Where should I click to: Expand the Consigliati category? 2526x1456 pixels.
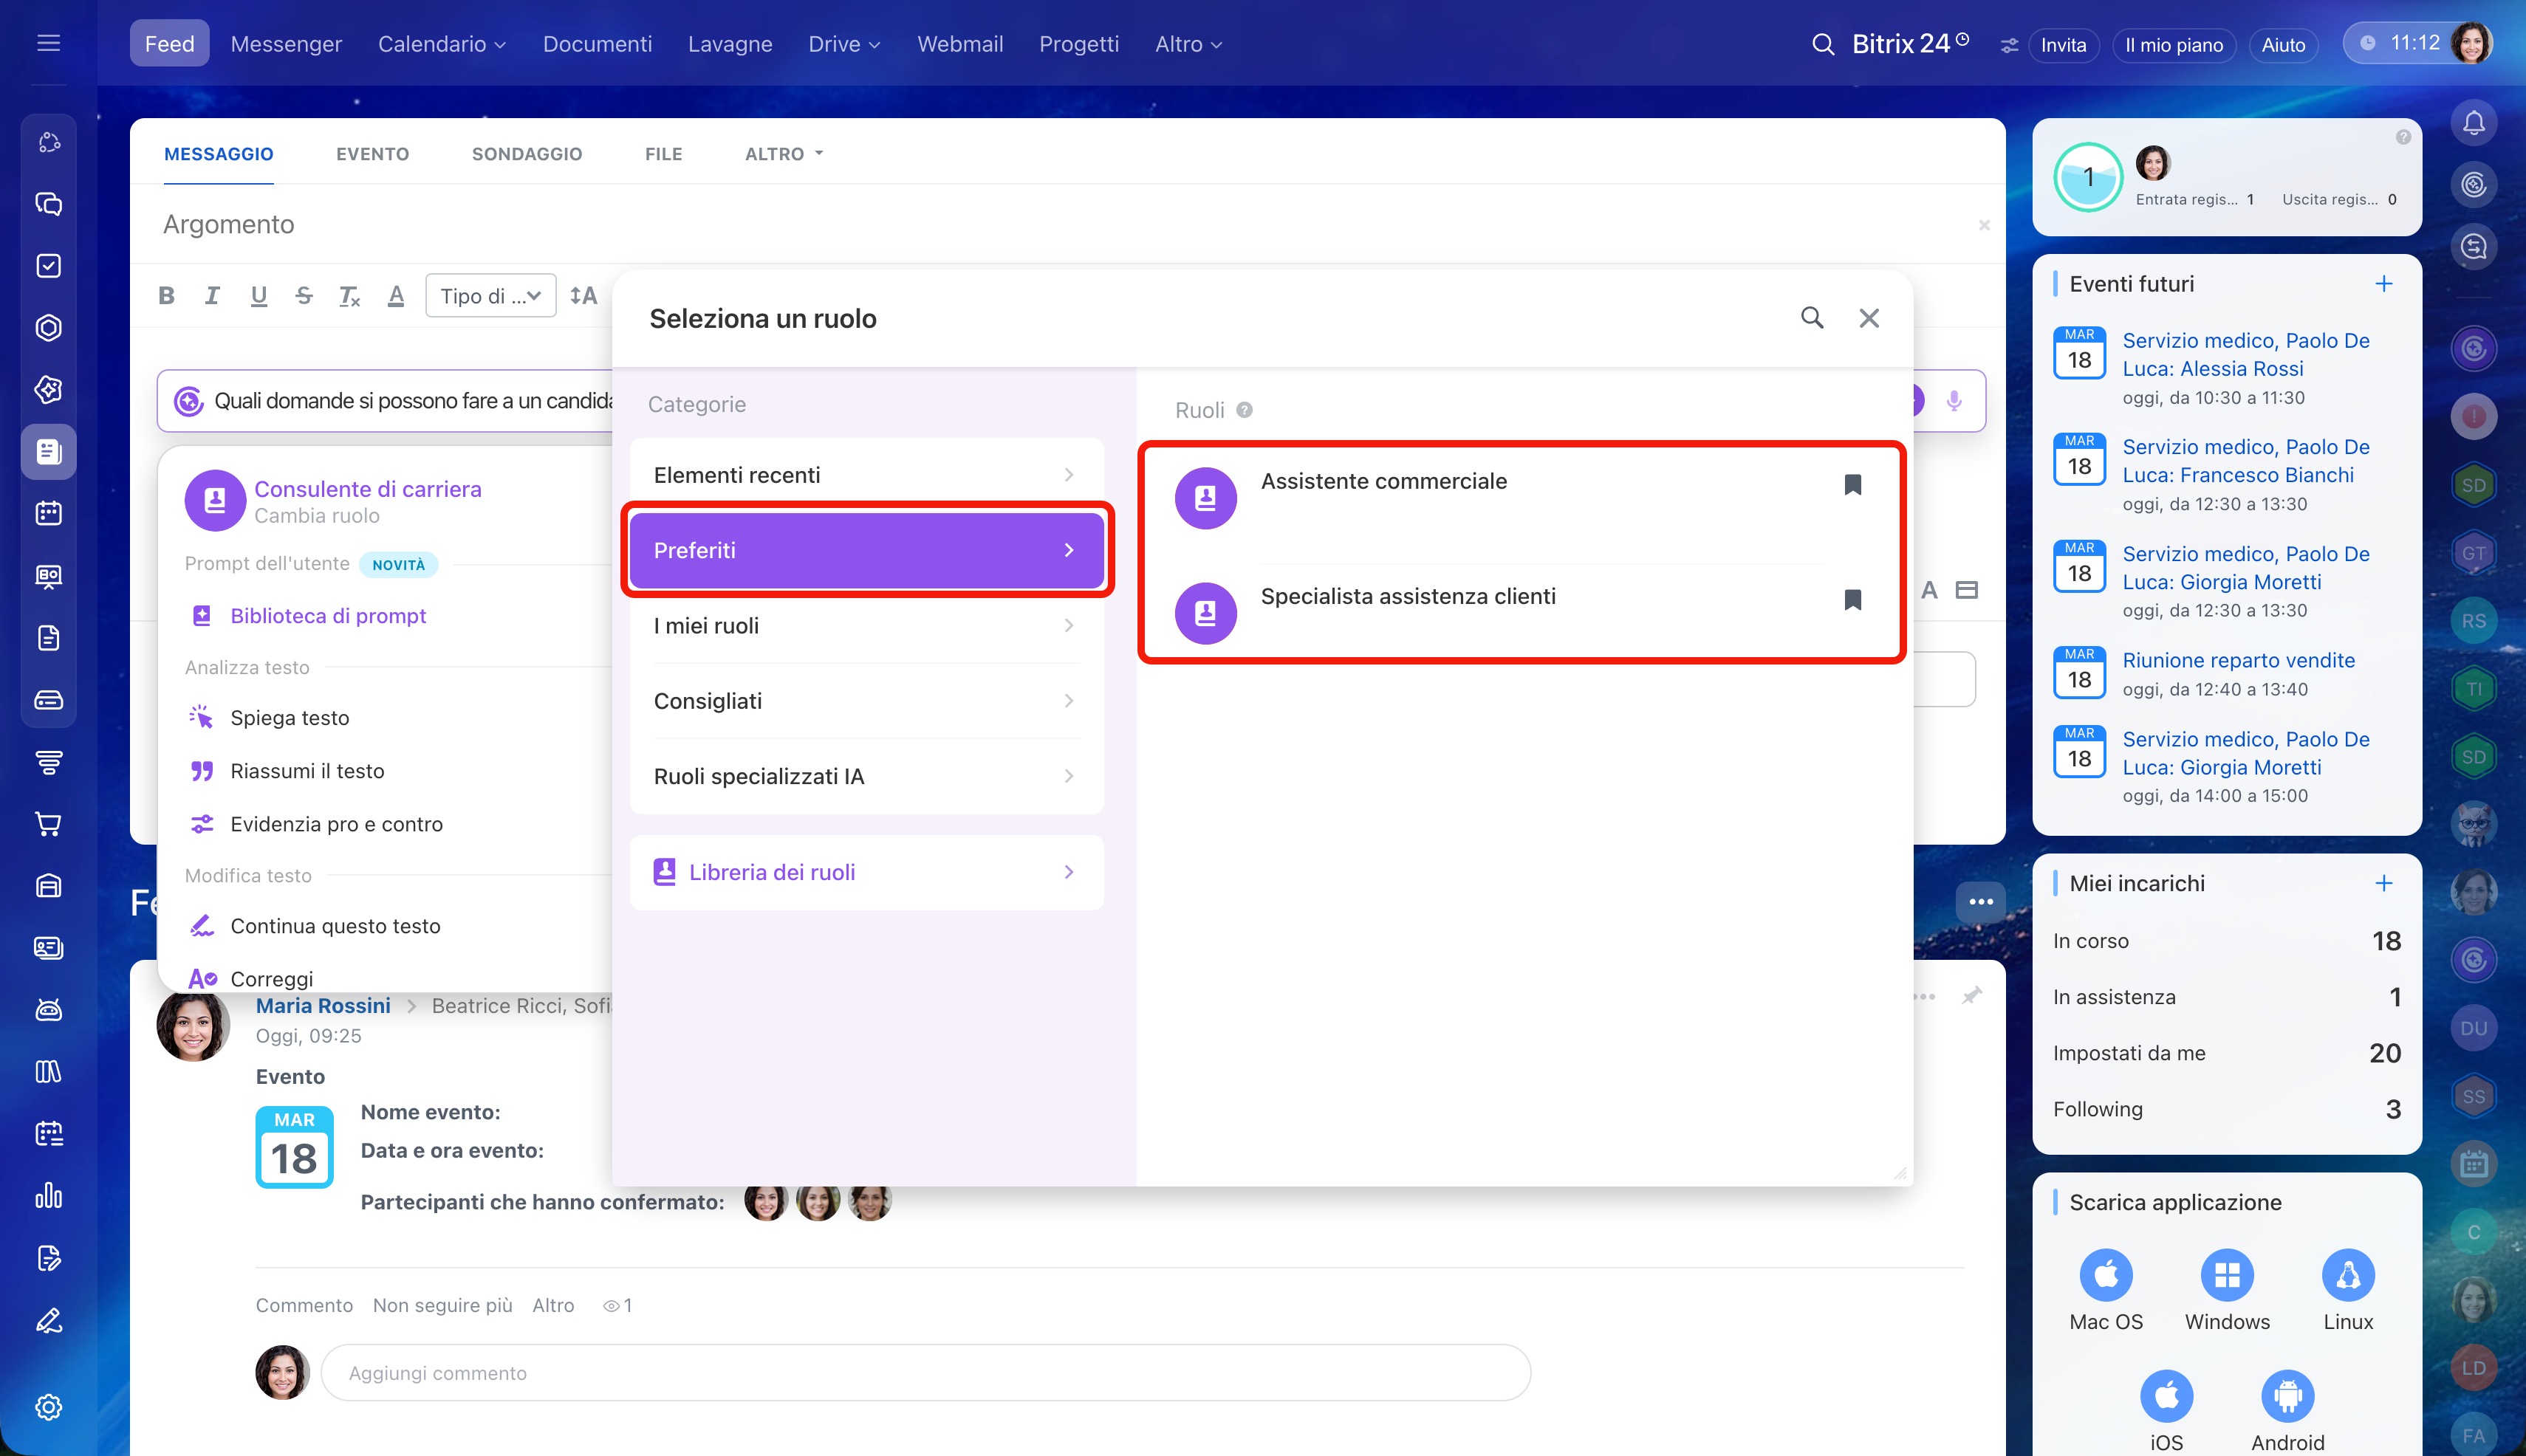tap(866, 701)
